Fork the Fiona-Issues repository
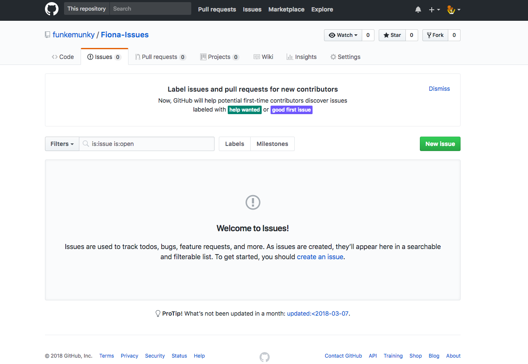This screenshot has height=364, width=528. pos(435,35)
